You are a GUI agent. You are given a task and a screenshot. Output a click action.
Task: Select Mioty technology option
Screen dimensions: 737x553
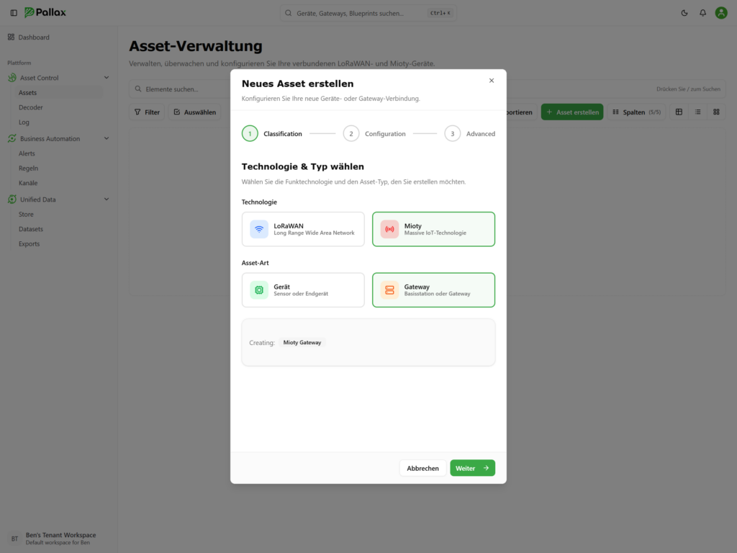click(x=433, y=229)
